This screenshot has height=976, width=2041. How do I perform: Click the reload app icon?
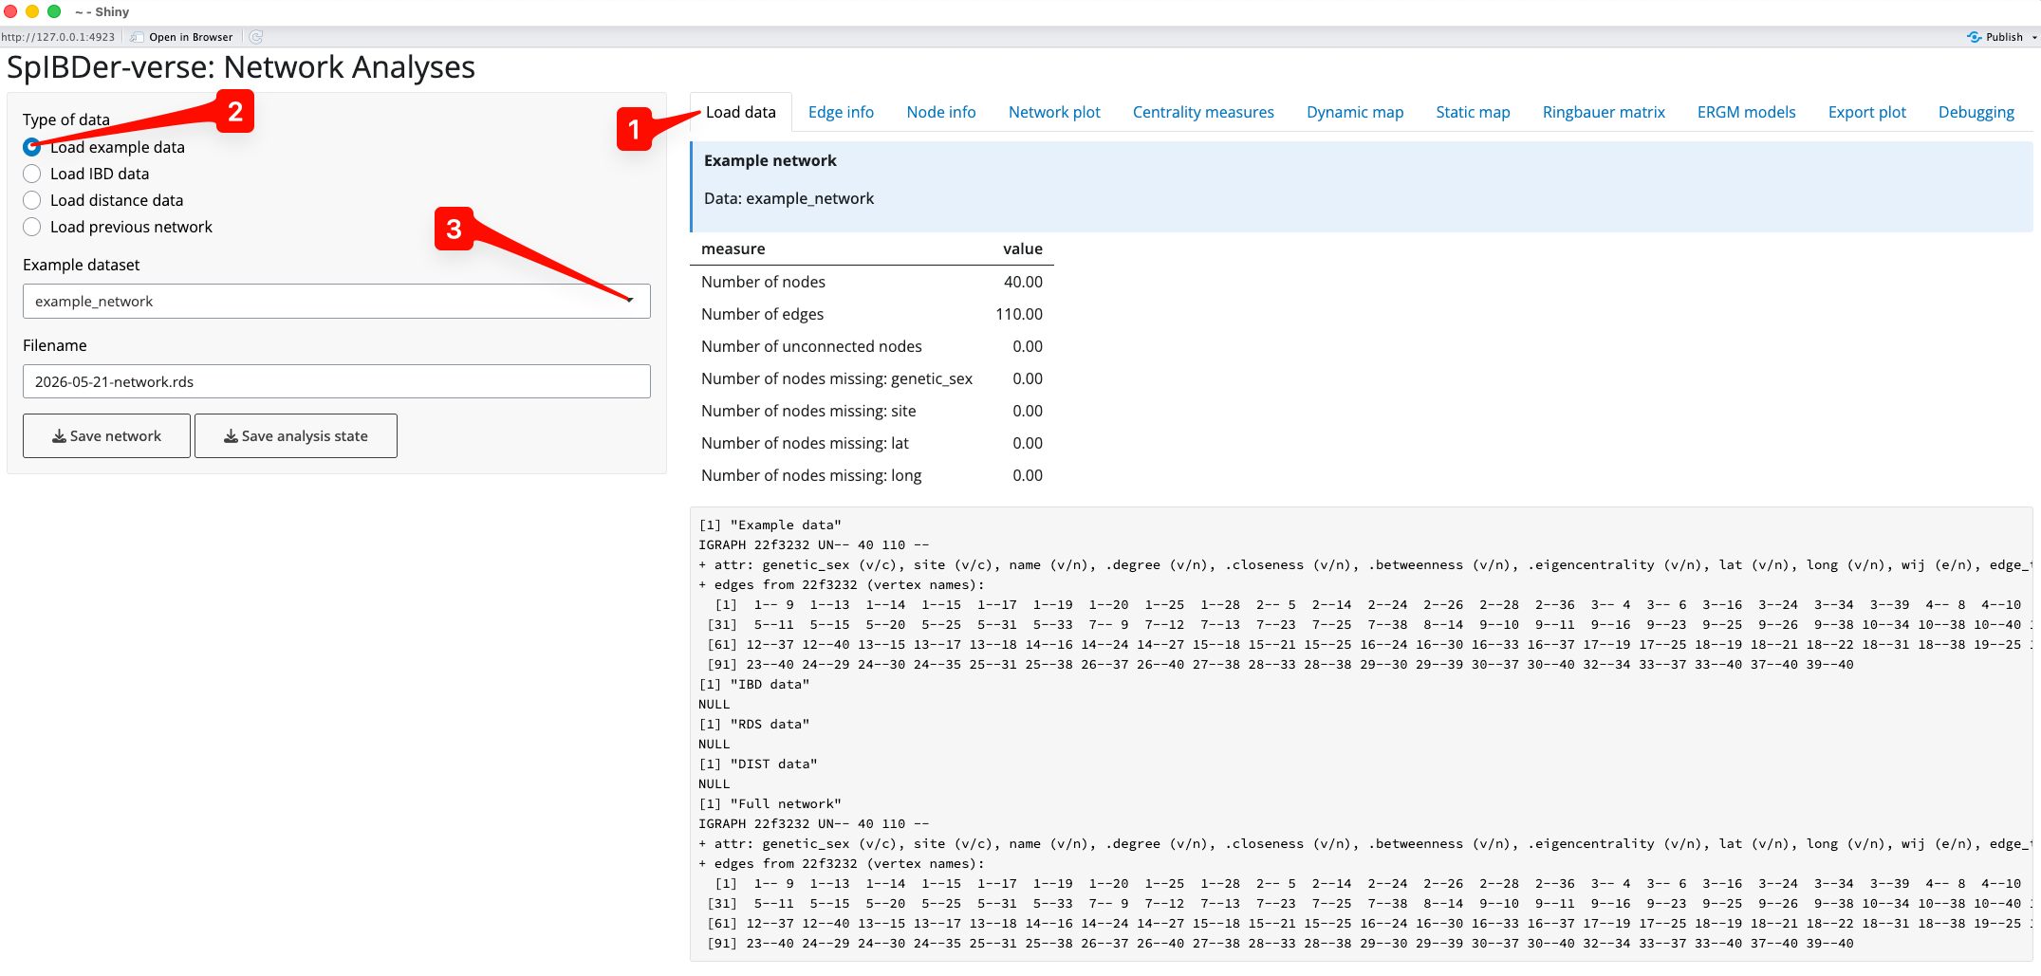pyautogui.click(x=256, y=37)
